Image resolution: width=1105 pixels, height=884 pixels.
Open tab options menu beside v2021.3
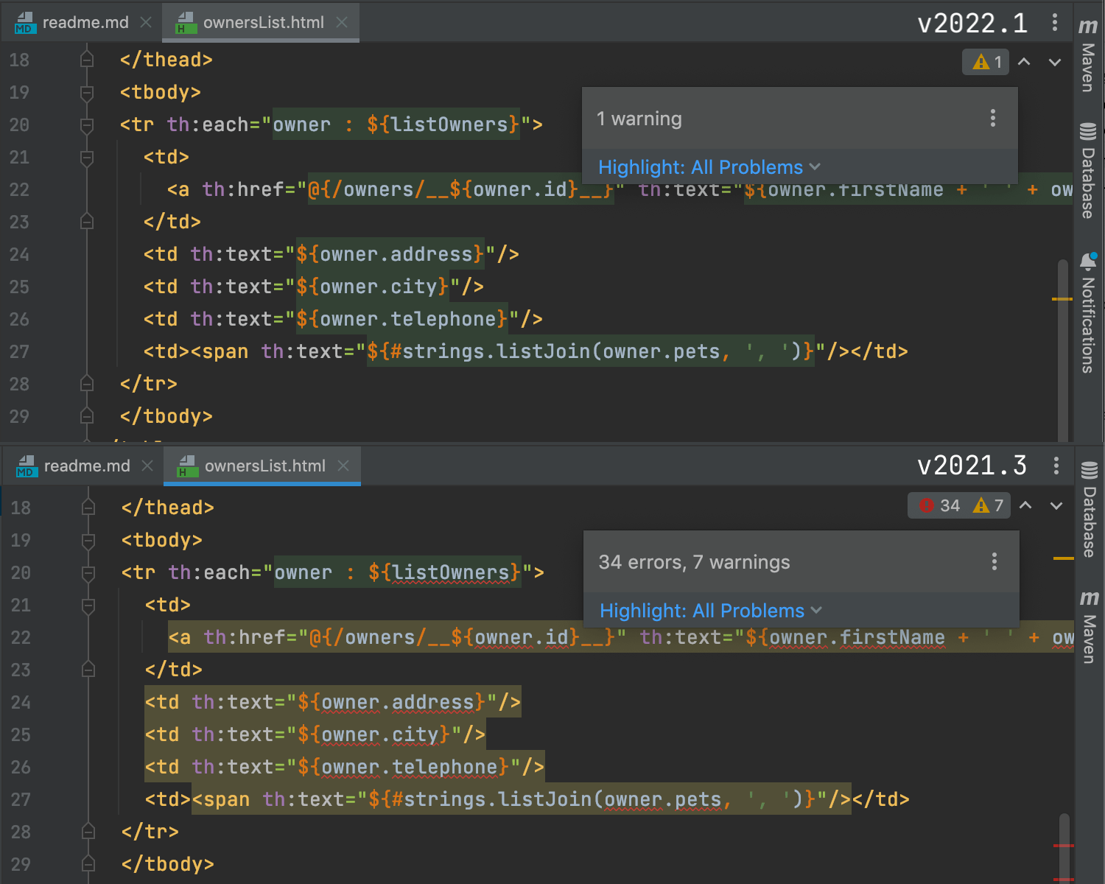[x=1056, y=466]
